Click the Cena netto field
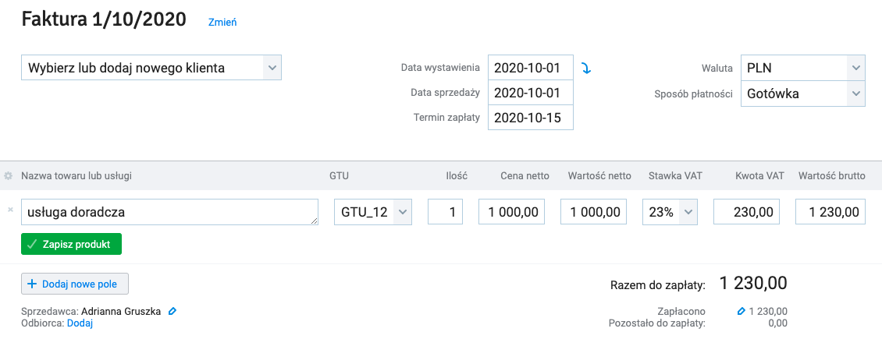 pos(511,212)
